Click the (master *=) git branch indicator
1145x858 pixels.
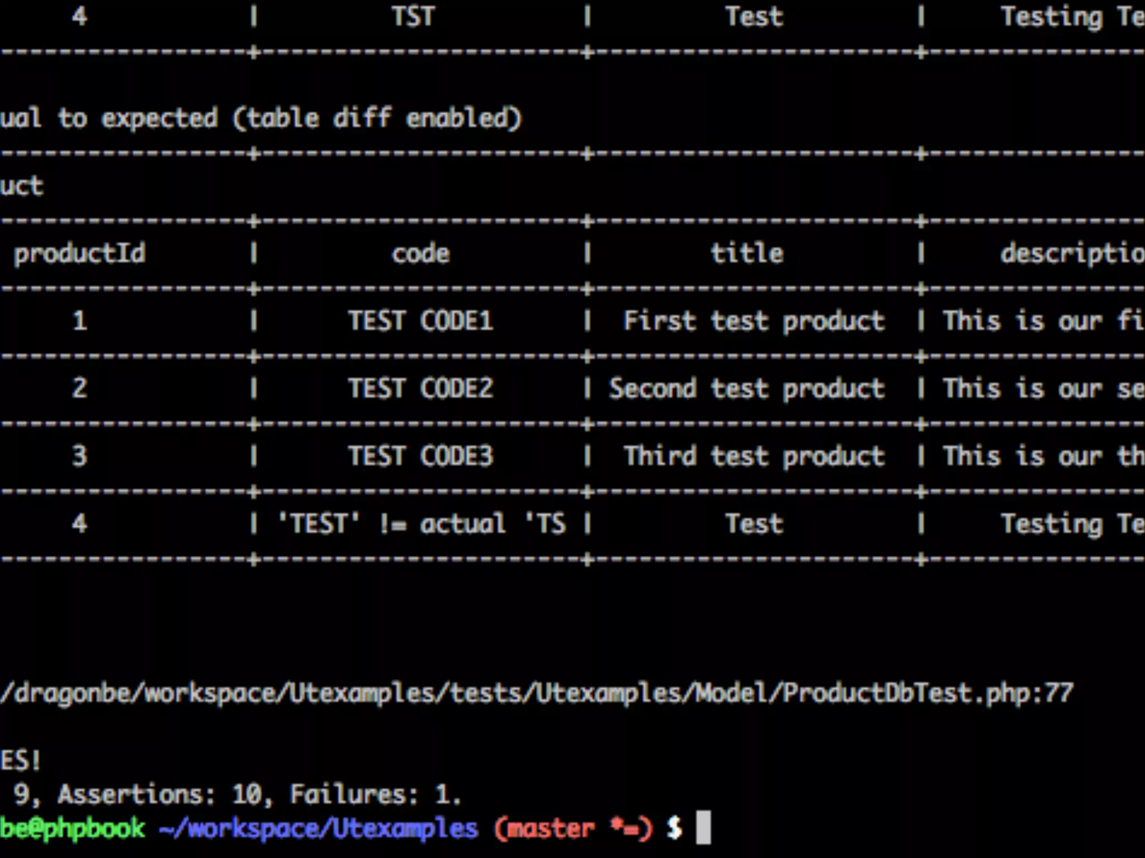click(x=573, y=828)
